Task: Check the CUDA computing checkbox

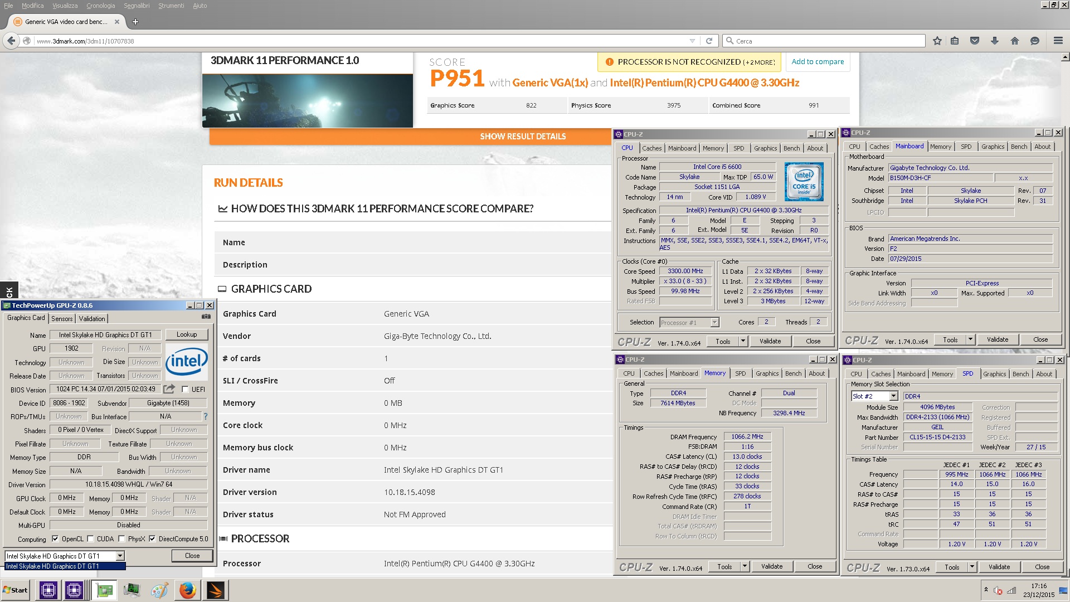Action: (90, 539)
